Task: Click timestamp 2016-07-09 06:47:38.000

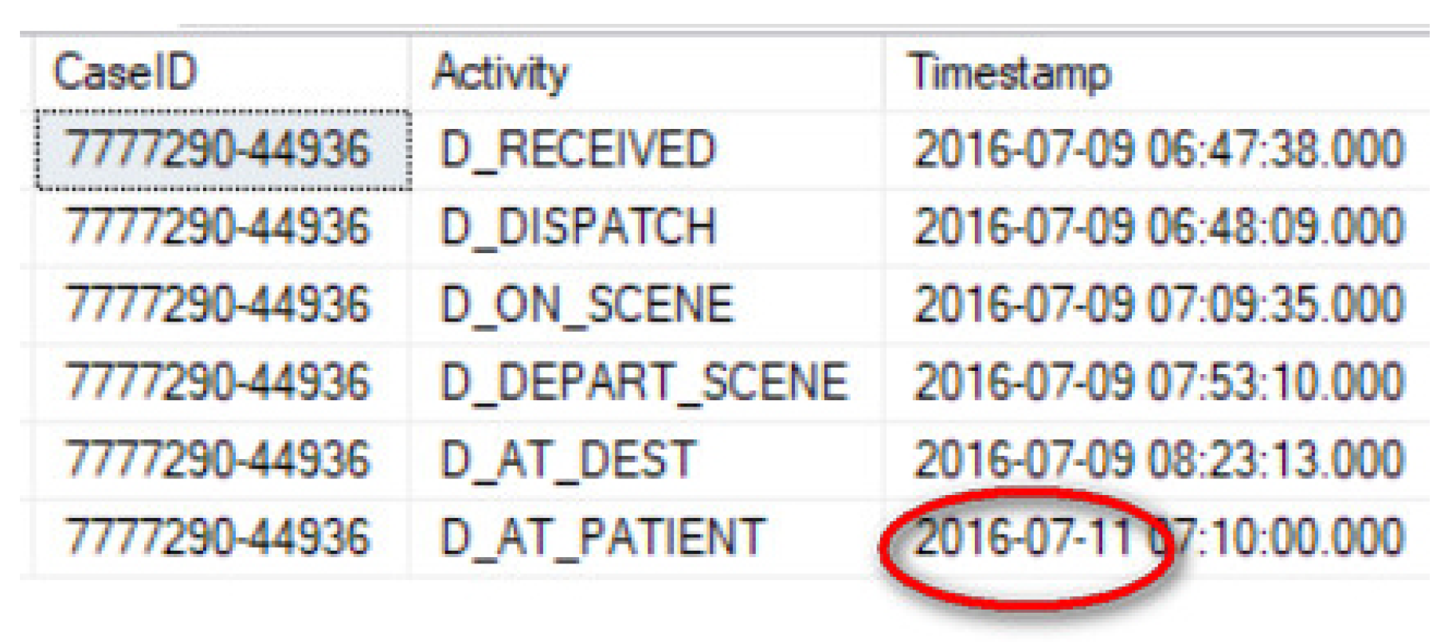Action: [1157, 150]
